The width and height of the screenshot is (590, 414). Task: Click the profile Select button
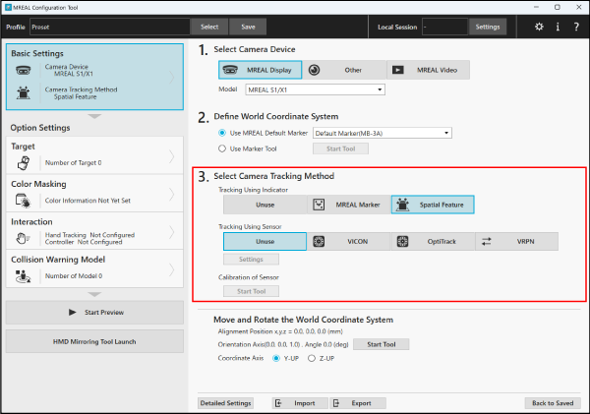[x=209, y=27]
